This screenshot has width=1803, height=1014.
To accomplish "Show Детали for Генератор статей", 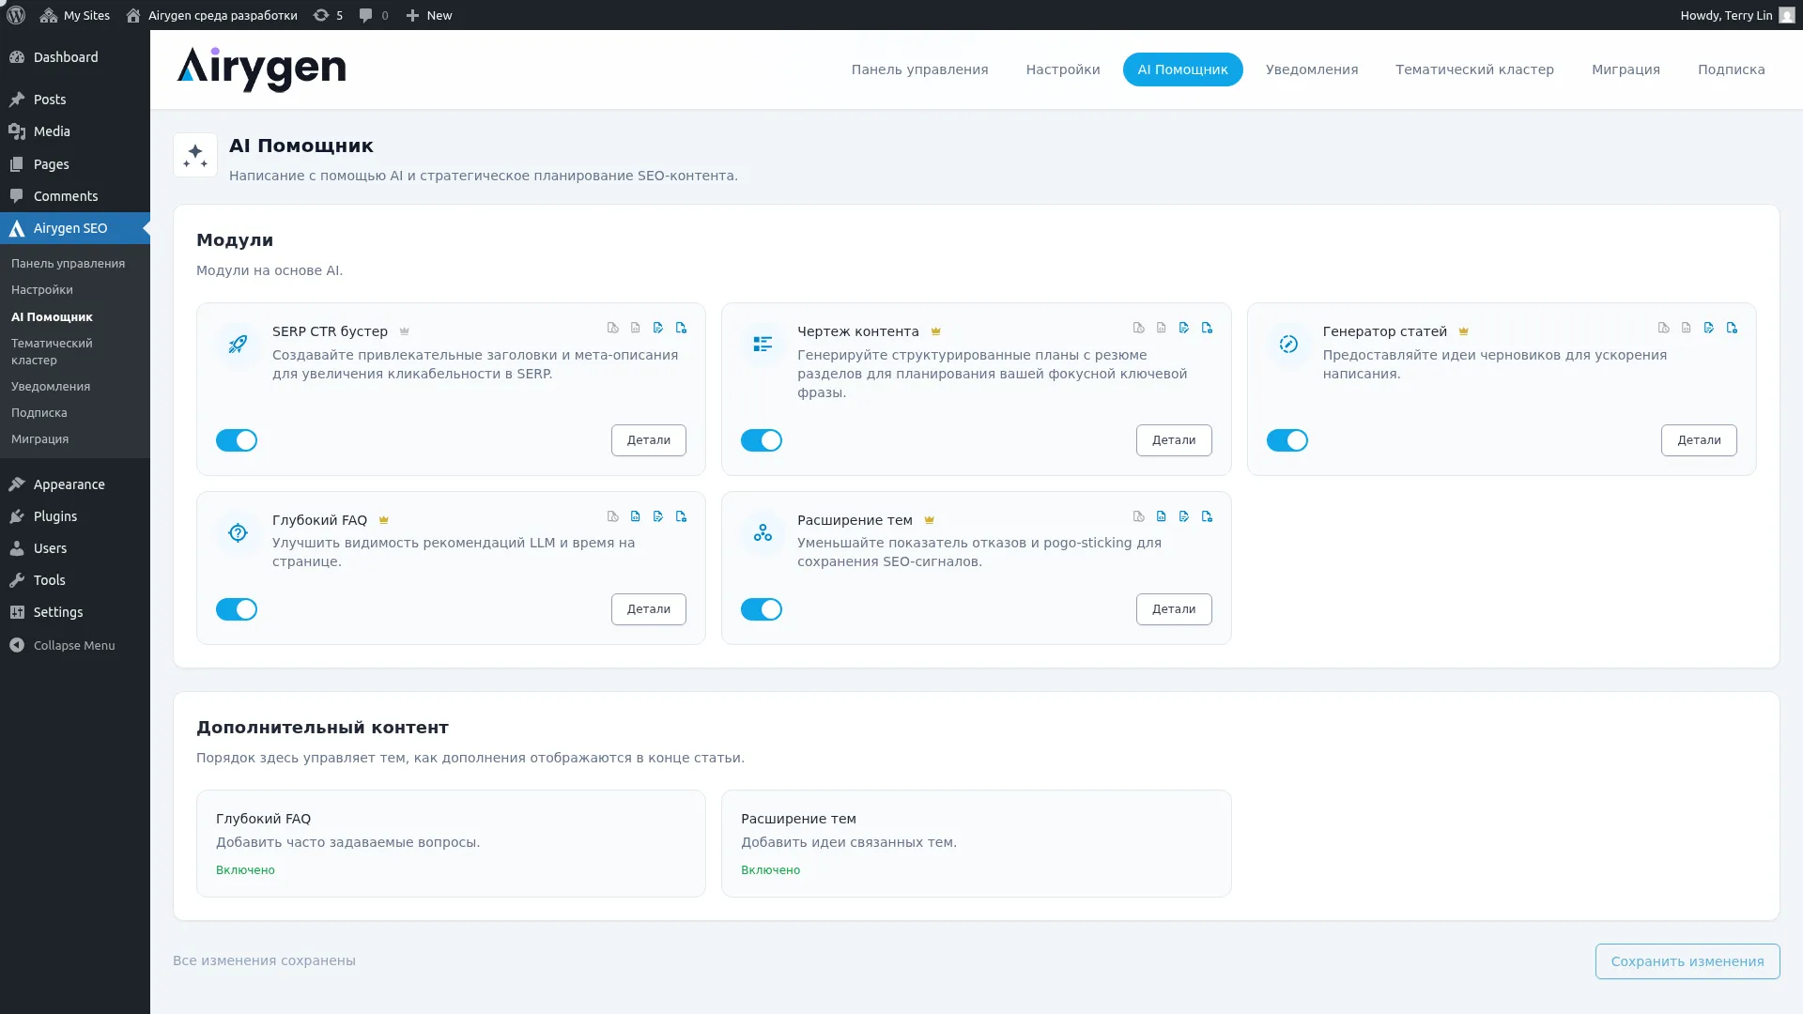I will (x=1699, y=440).
